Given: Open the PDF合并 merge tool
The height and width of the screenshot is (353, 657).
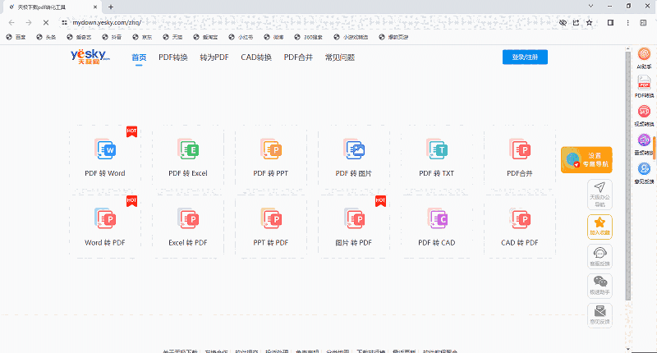Looking at the screenshot, I should pos(520,157).
